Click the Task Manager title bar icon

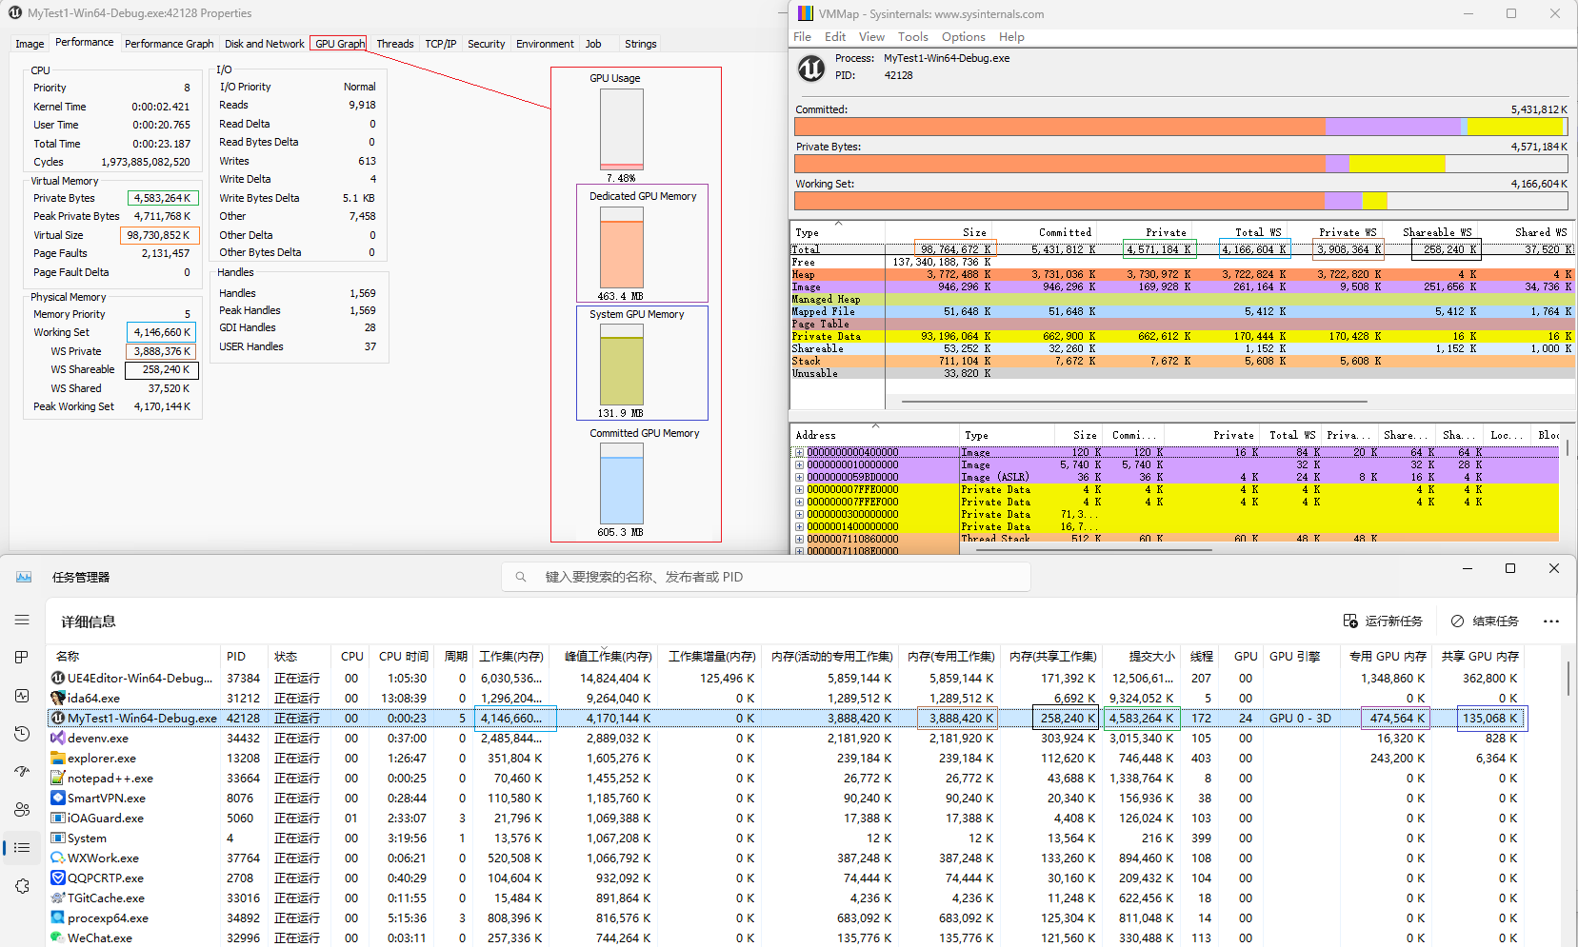click(24, 577)
